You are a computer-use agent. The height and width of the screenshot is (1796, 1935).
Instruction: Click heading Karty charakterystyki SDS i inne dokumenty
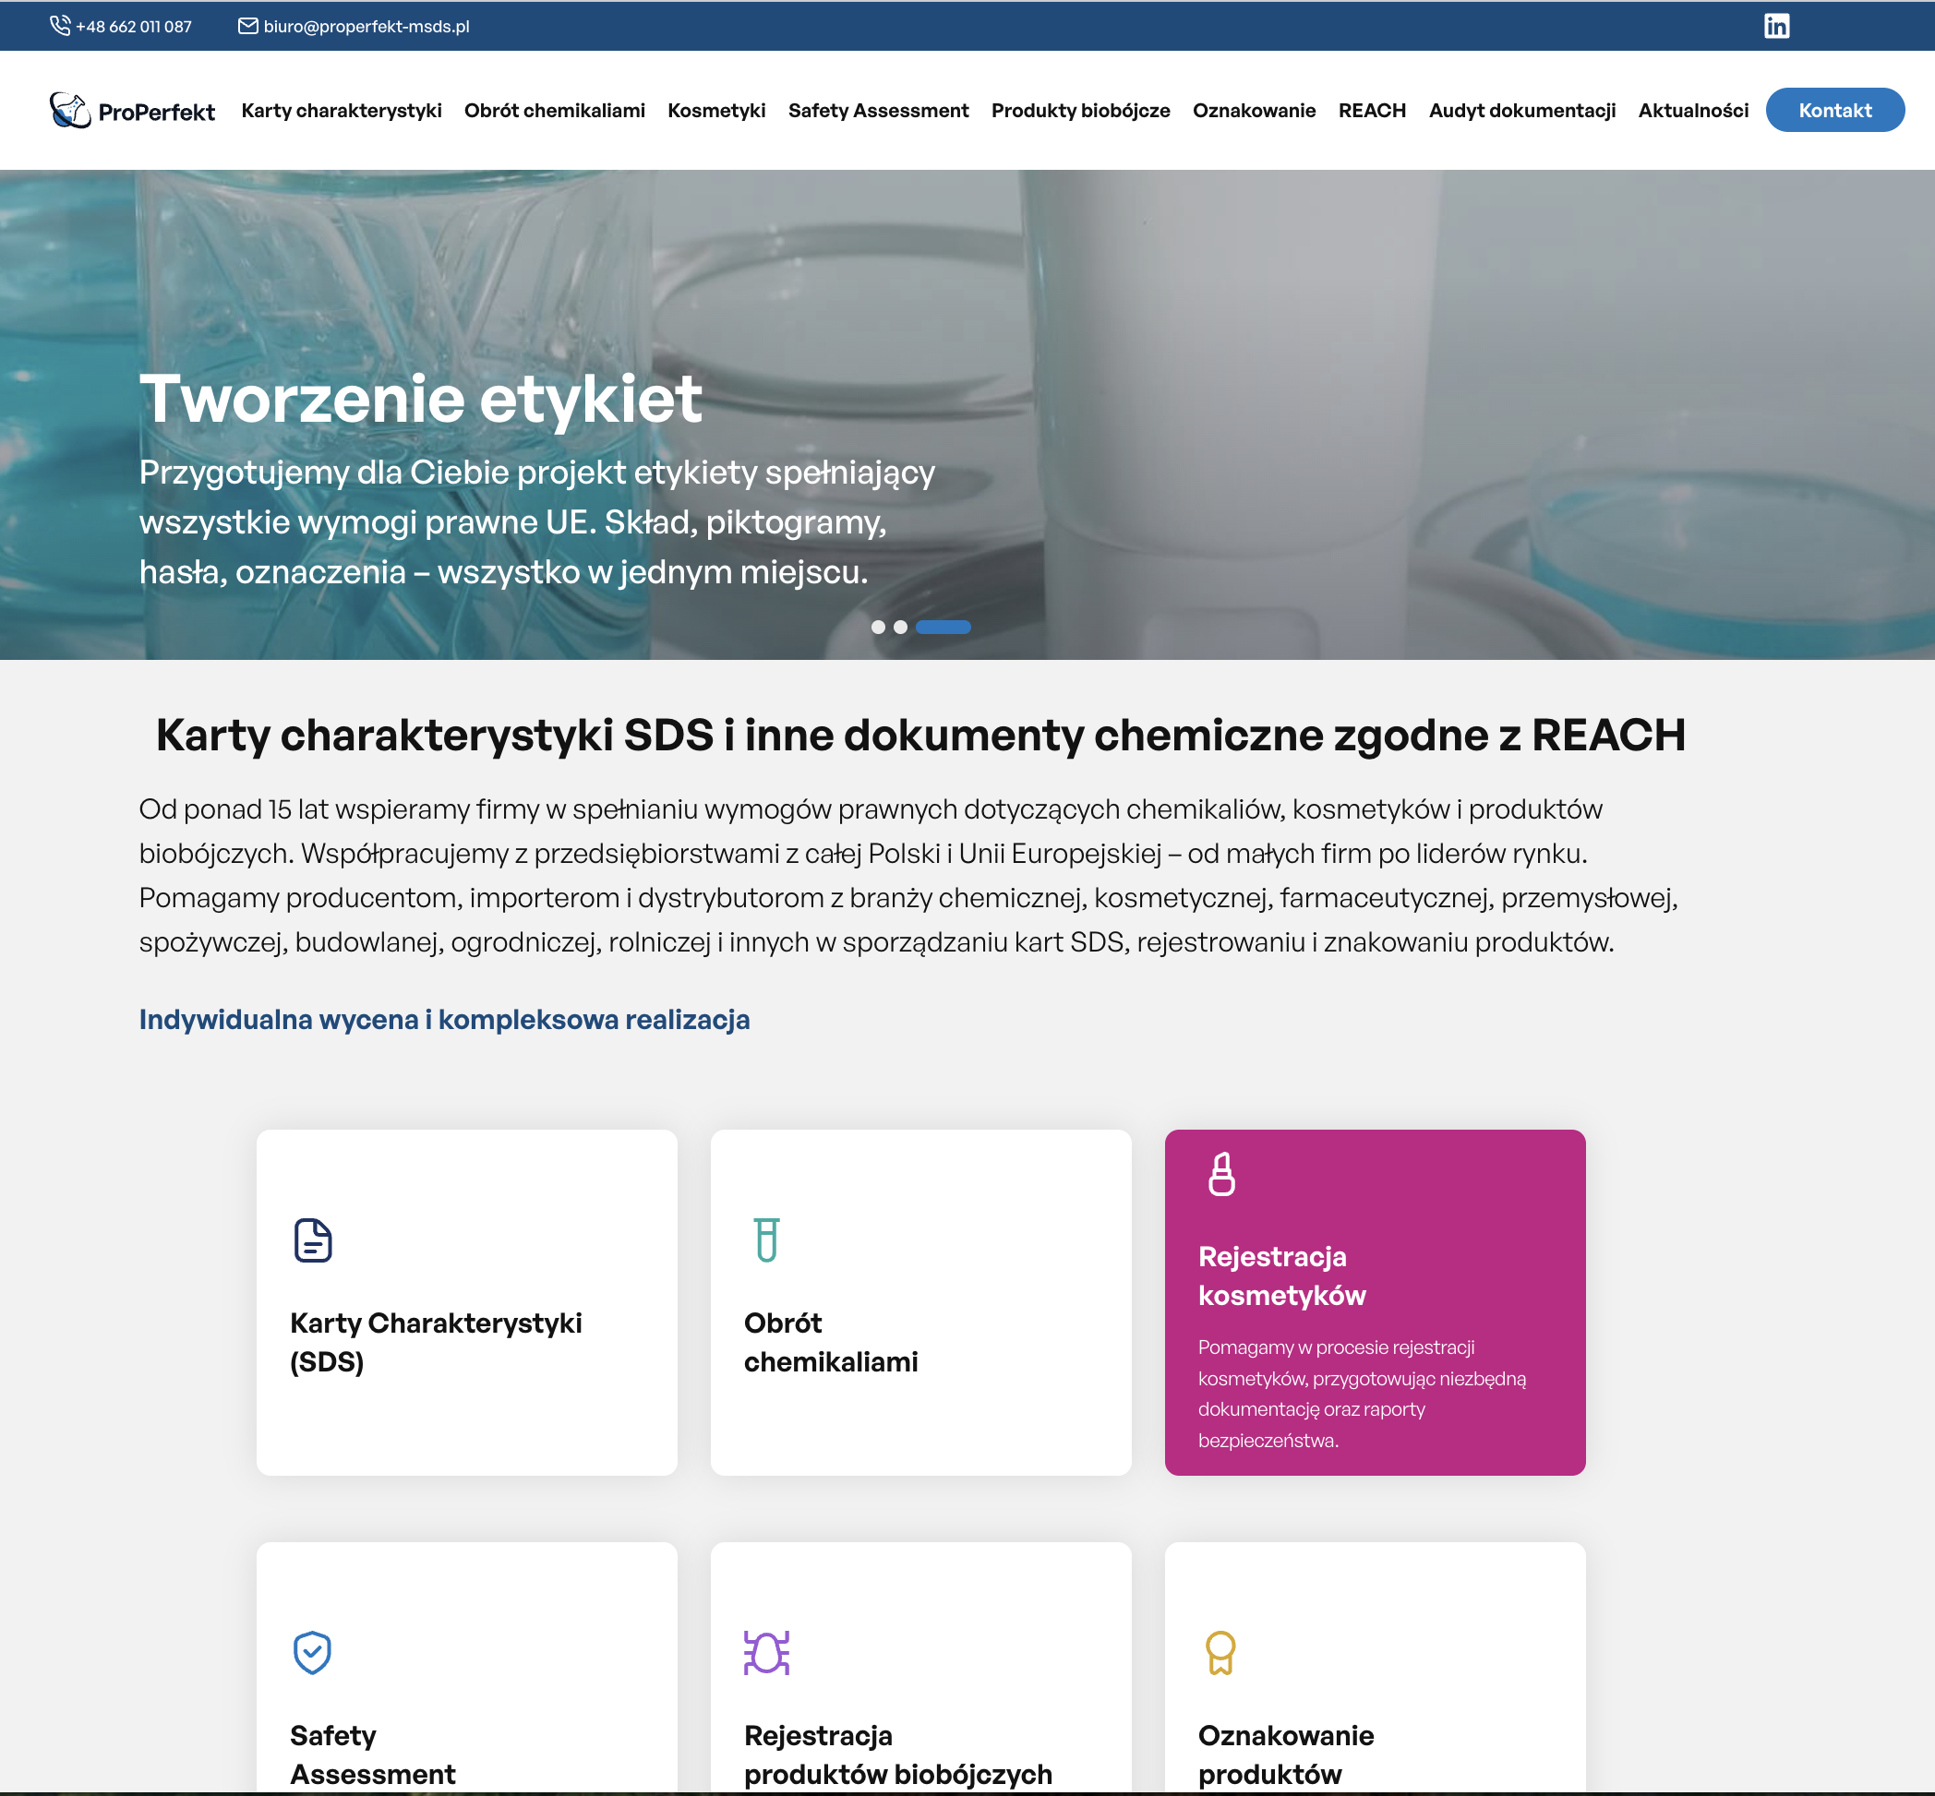click(919, 735)
